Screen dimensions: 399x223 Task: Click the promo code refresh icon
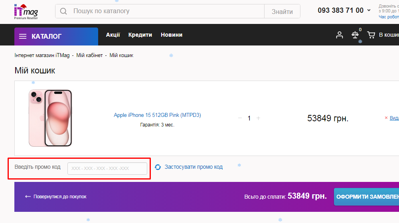(x=158, y=167)
